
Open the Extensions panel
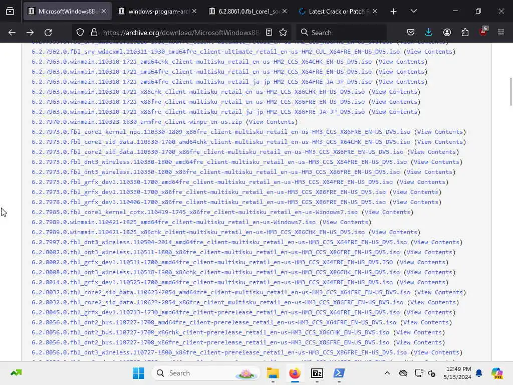tap(465, 32)
